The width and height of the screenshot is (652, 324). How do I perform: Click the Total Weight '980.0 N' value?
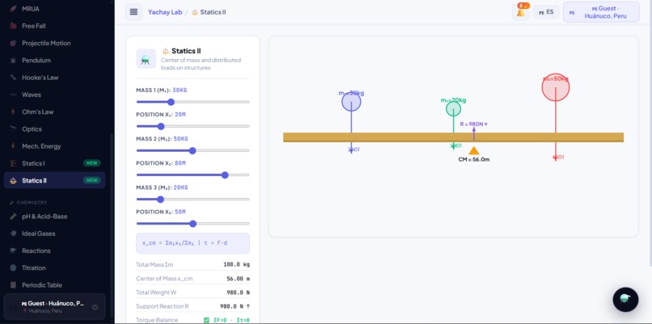[239, 292]
